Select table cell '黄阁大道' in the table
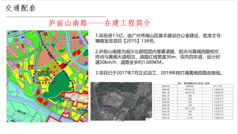The height and width of the screenshot is (134, 238). [166, 118]
